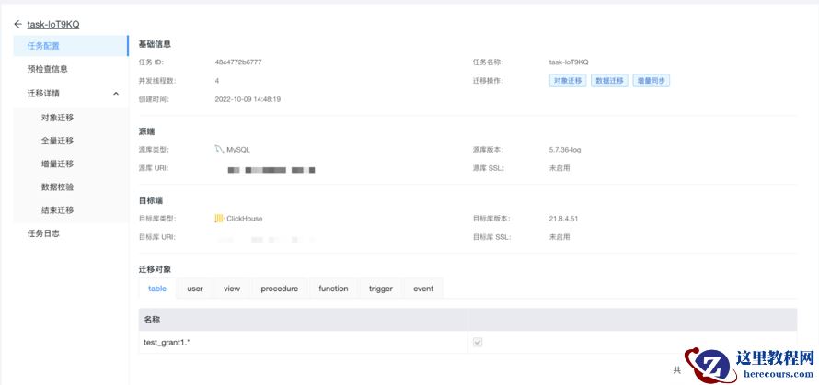Click the 并发线程数 value 4
This screenshot has height=385, width=819.
click(217, 81)
